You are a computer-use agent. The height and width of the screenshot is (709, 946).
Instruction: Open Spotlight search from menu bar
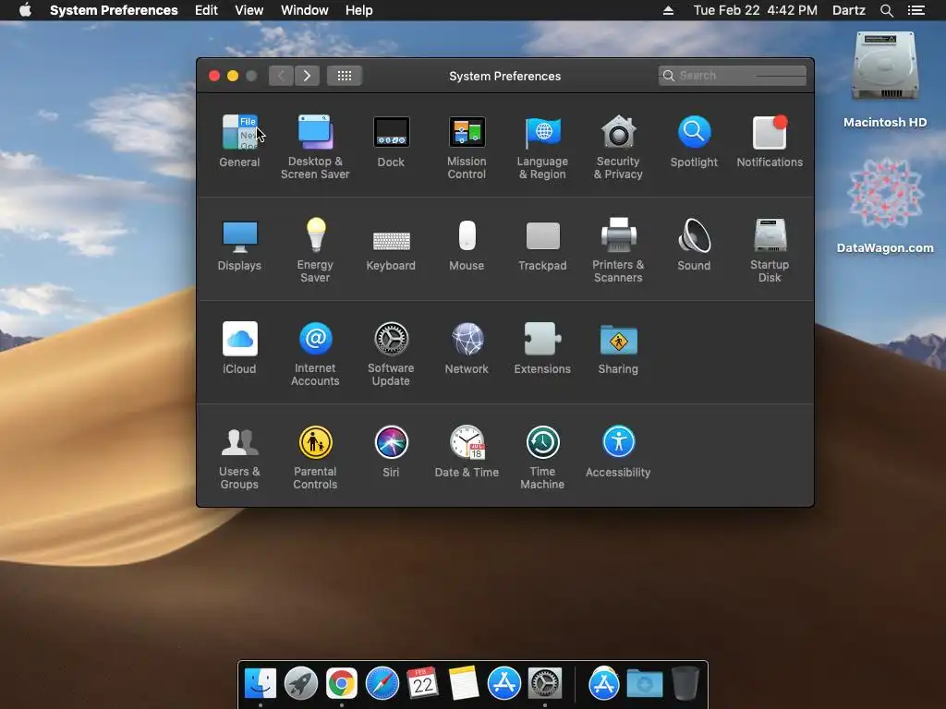886,10
